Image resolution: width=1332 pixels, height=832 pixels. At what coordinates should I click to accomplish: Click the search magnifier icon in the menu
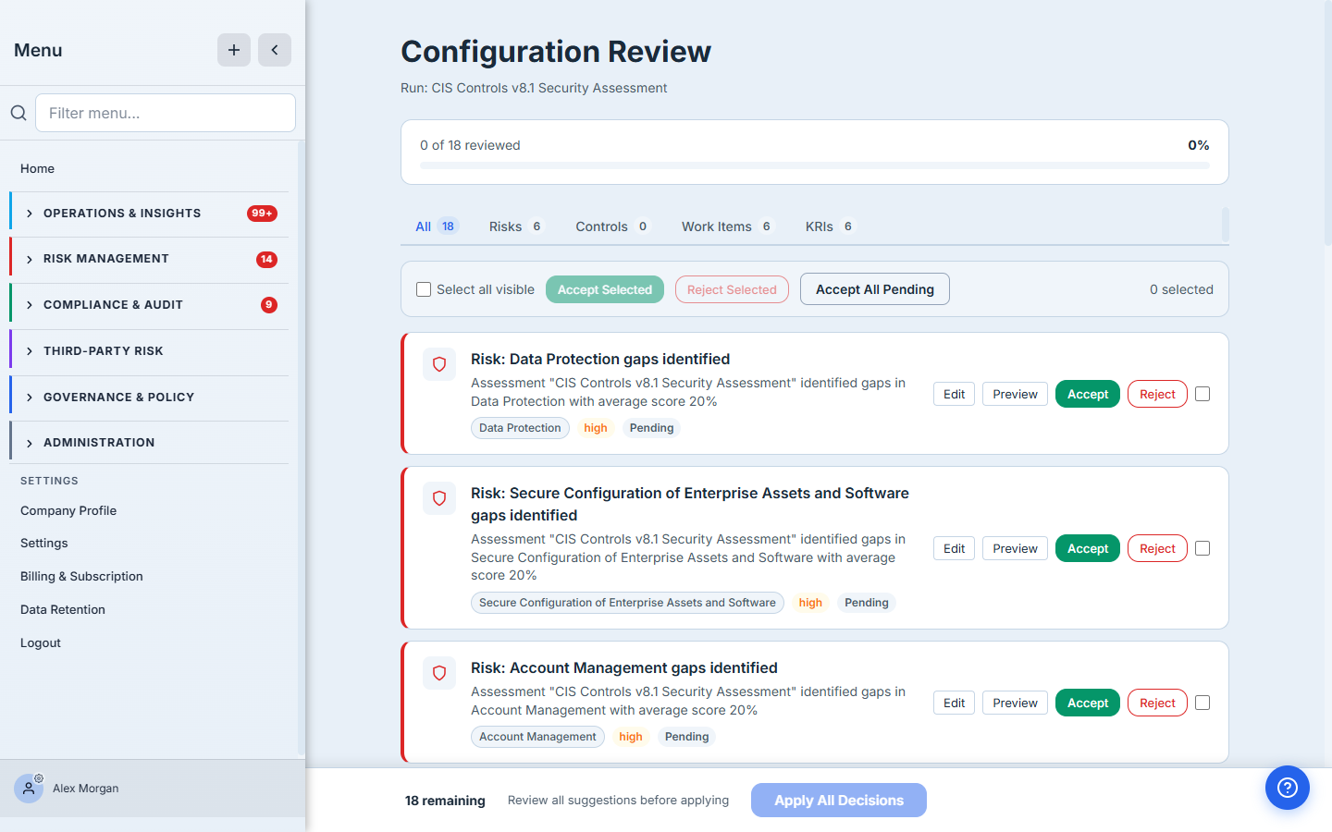pyautogui.click(x=18, y=113)
